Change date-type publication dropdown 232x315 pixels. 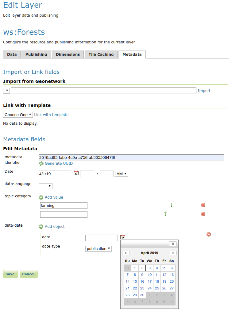(98, 248)
